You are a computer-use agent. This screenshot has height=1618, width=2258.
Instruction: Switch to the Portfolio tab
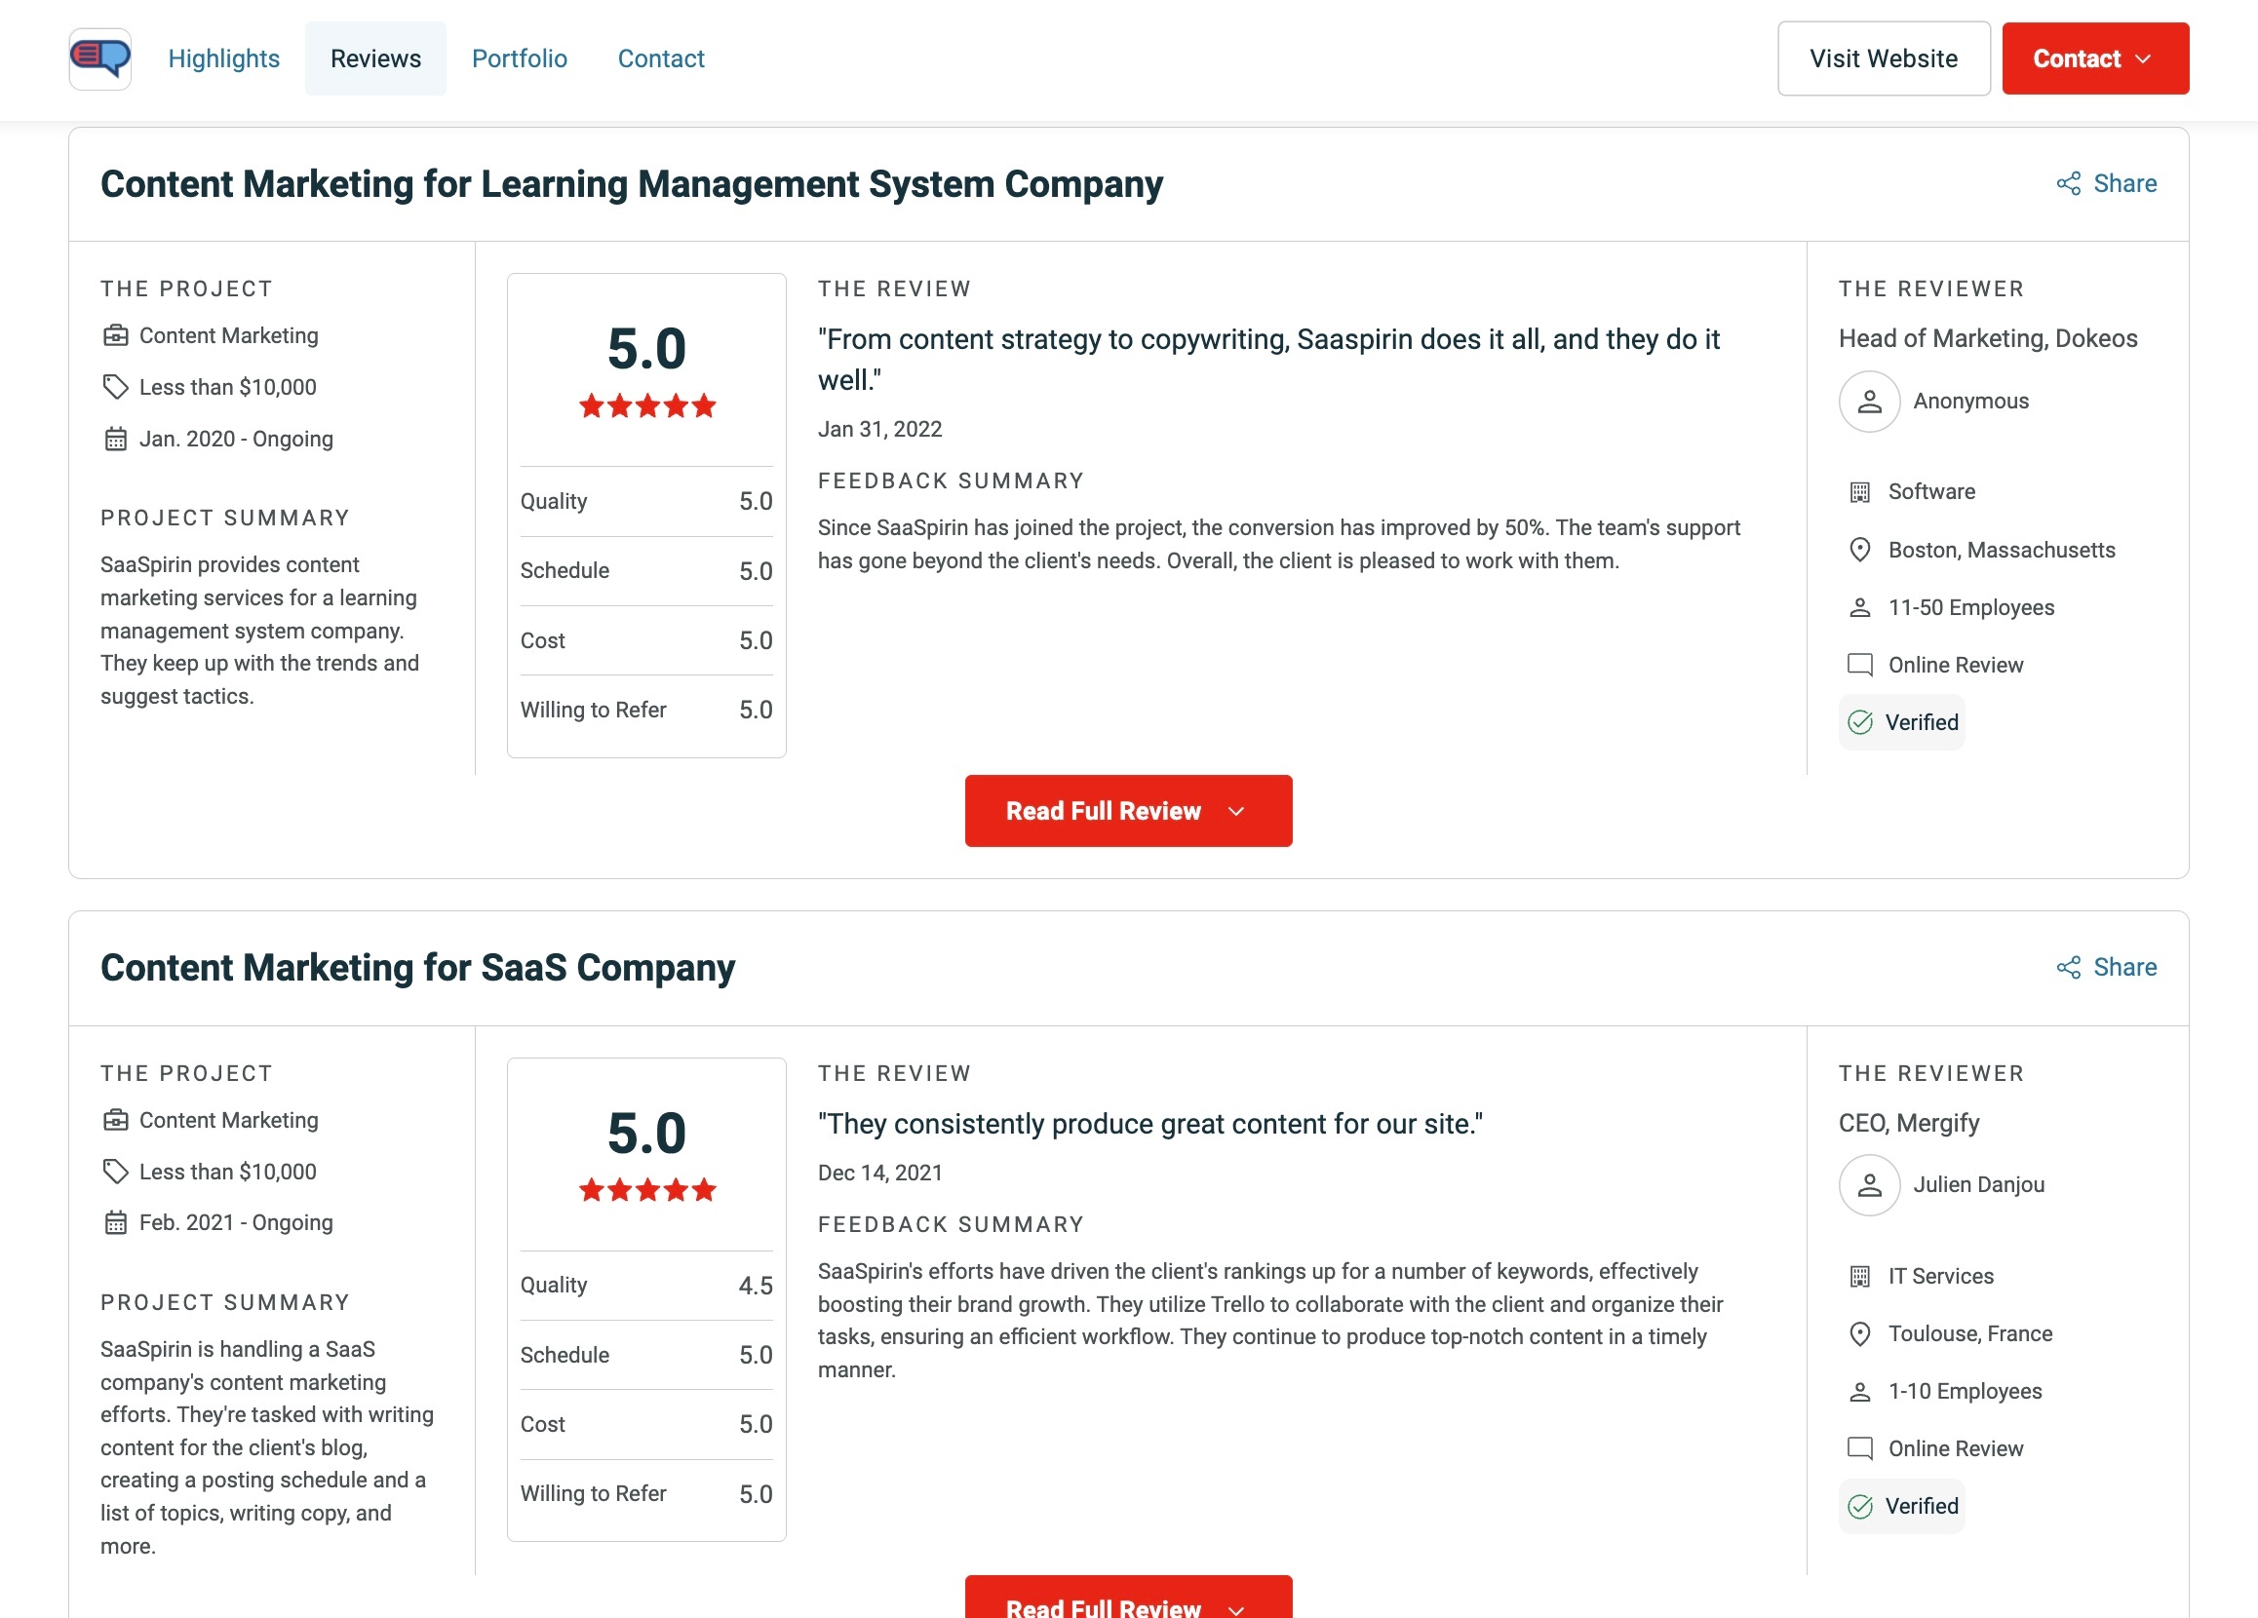tap(519, 58)
